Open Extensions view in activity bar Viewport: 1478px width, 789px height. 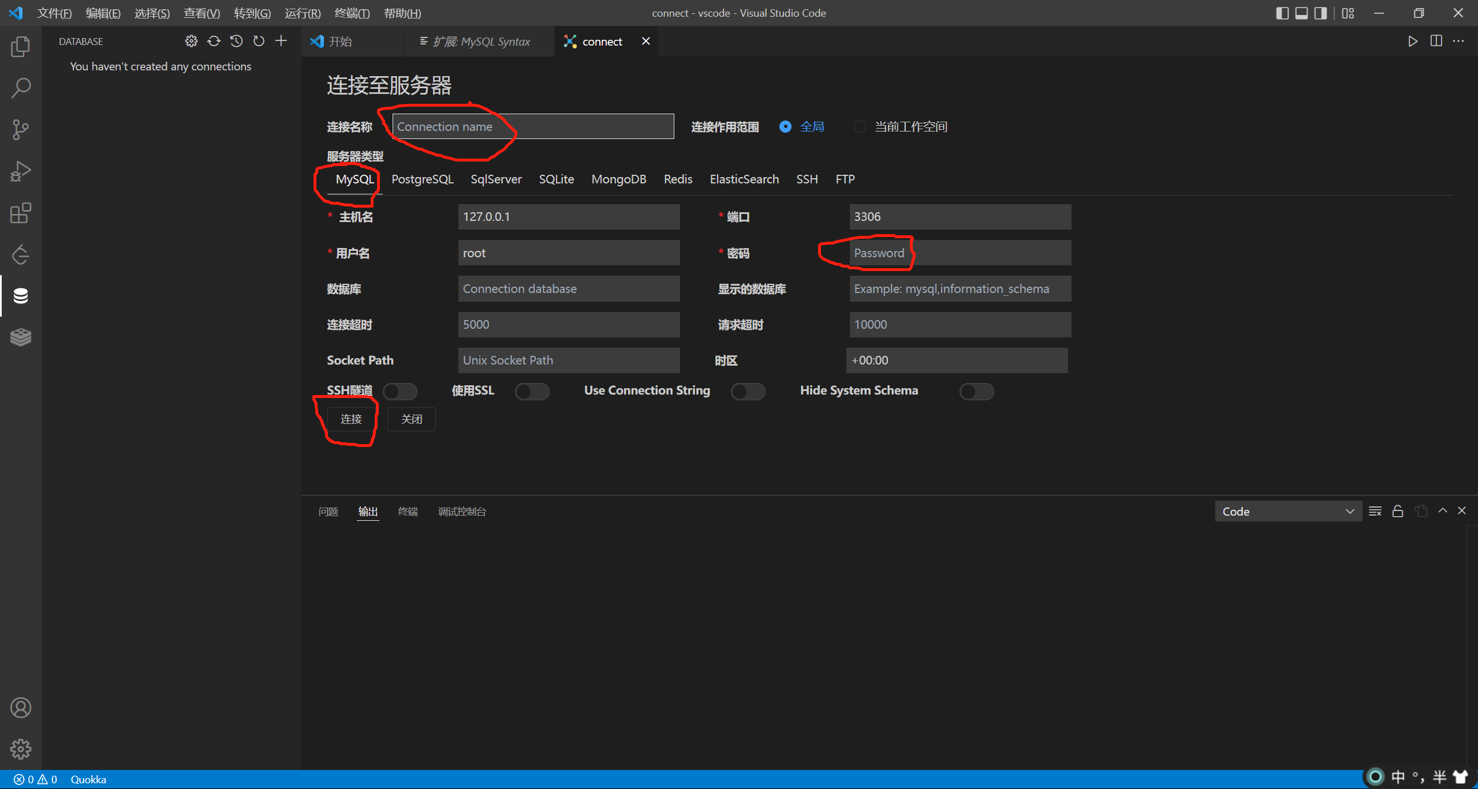pyautogui.click(x=21, y=213)
